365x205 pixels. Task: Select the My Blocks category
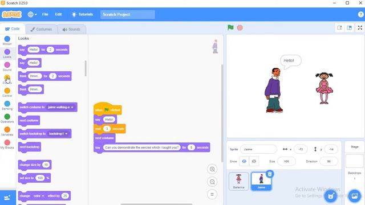[7, 144]
